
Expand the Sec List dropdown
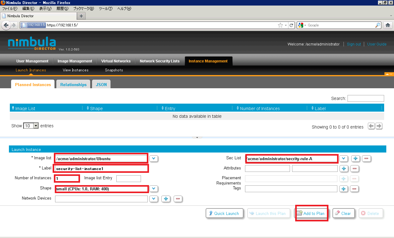click(344, 159)
